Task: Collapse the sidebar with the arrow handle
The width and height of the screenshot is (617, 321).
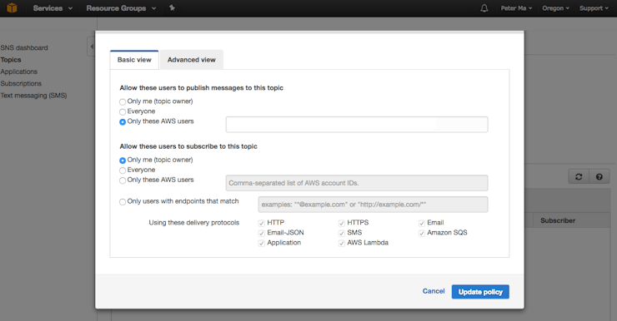Action: pos(91,47)
